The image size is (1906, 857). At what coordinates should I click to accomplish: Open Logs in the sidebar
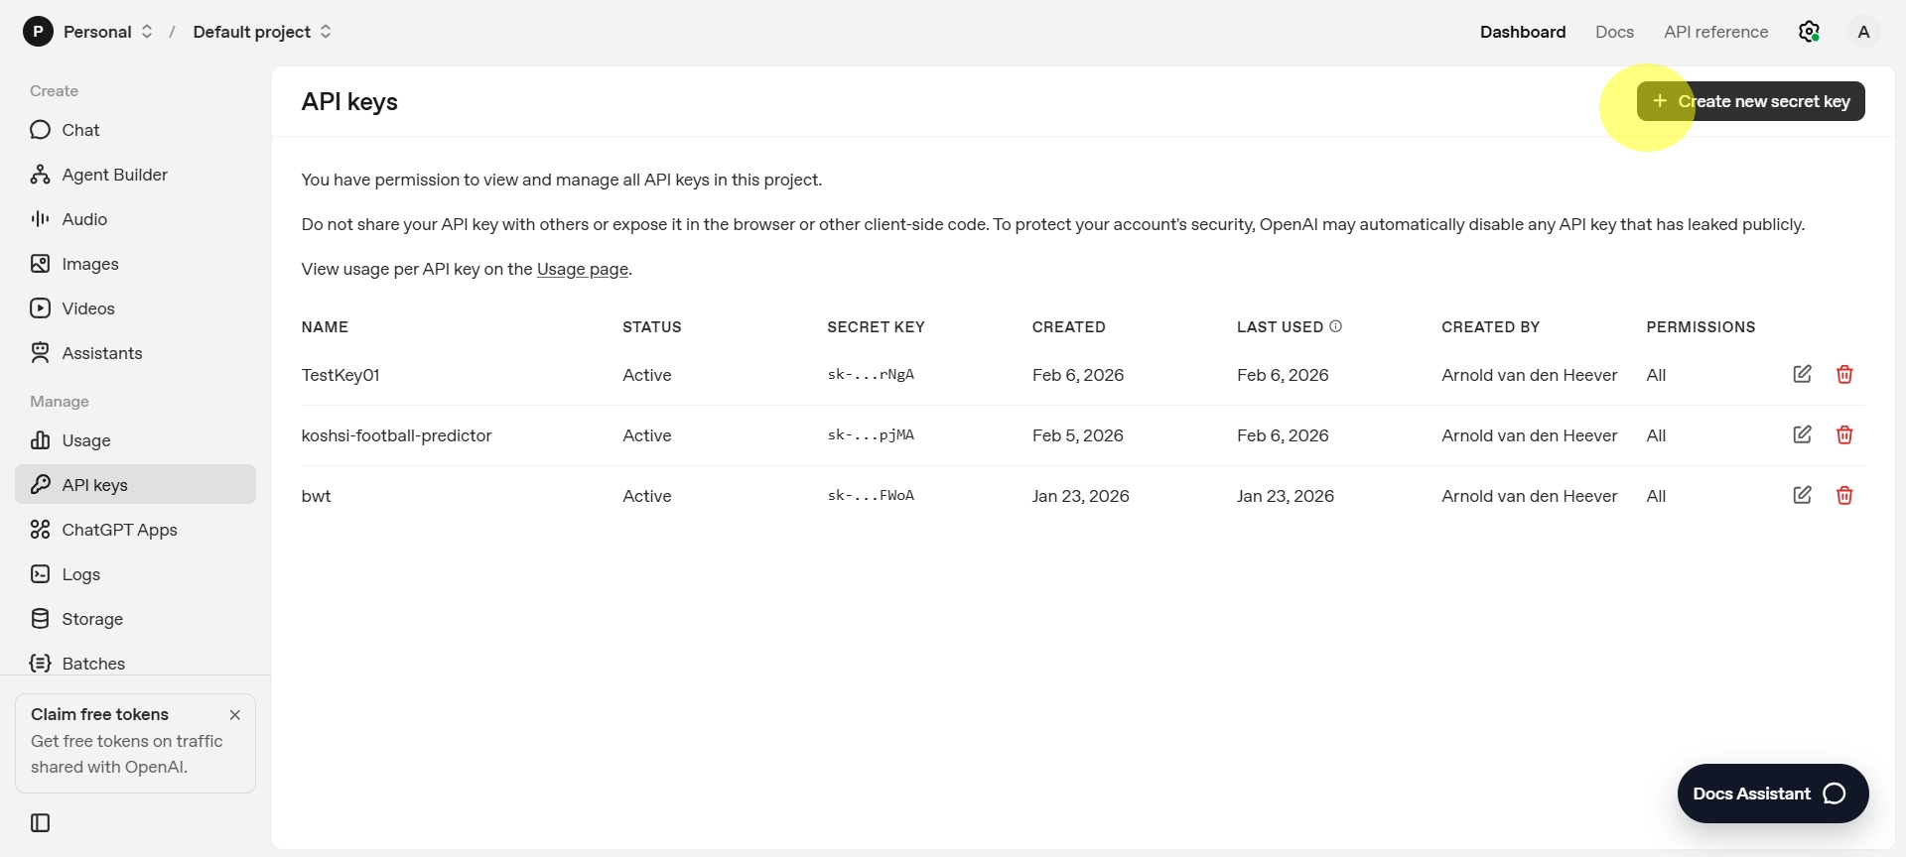click(x=135, y=574)
